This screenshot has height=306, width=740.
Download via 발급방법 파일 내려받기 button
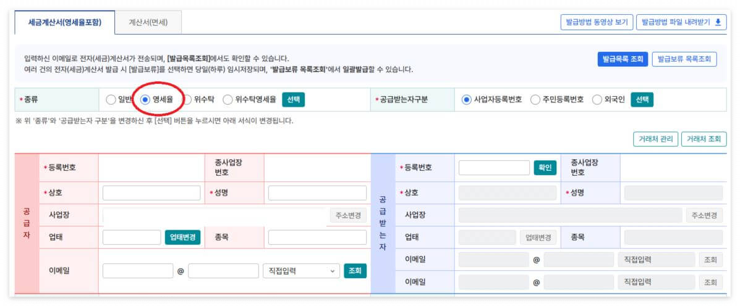click(681, 22)
